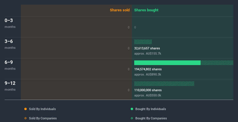
Task: Click the 9–12 months row label
Action: coord(10,86)
